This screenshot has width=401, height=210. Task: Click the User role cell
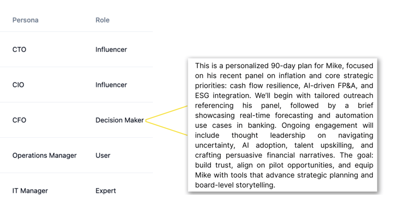(x=103, y=155)
